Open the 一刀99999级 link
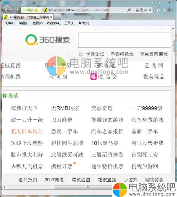The width and height of the screenshot is (177, 197). tap(147, 108)
